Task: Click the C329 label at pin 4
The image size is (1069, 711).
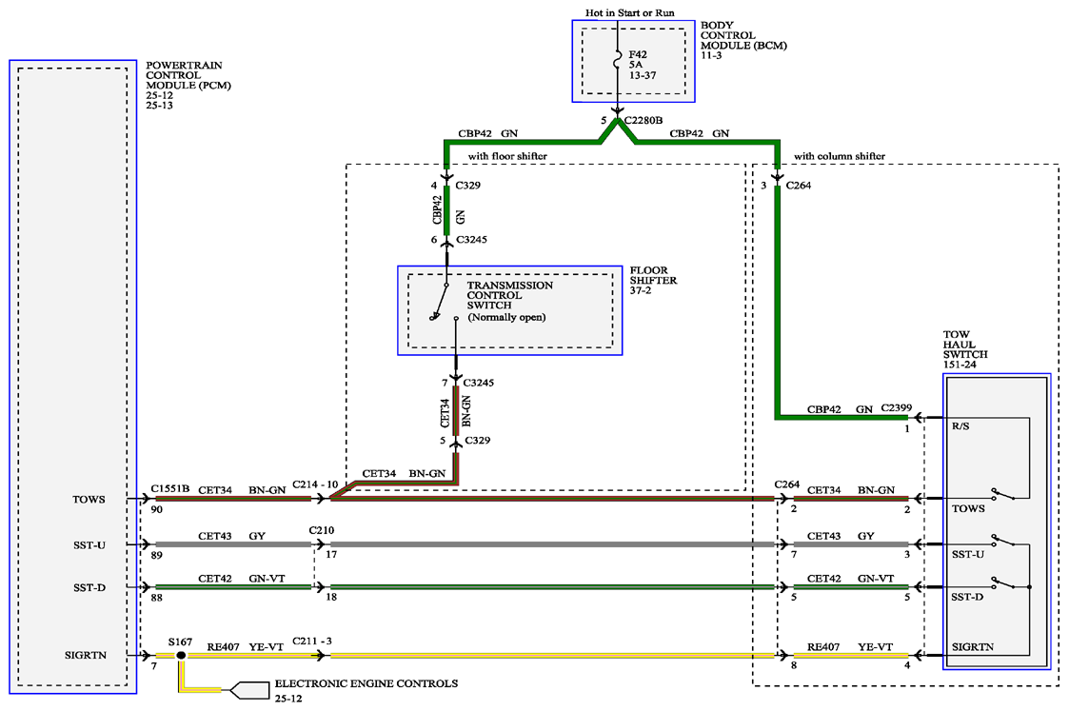Action: (467, 186)
